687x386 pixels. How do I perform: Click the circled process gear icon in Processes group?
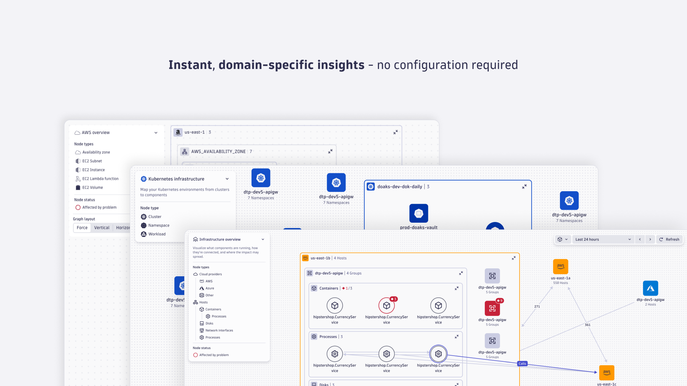tap(438, 353)
